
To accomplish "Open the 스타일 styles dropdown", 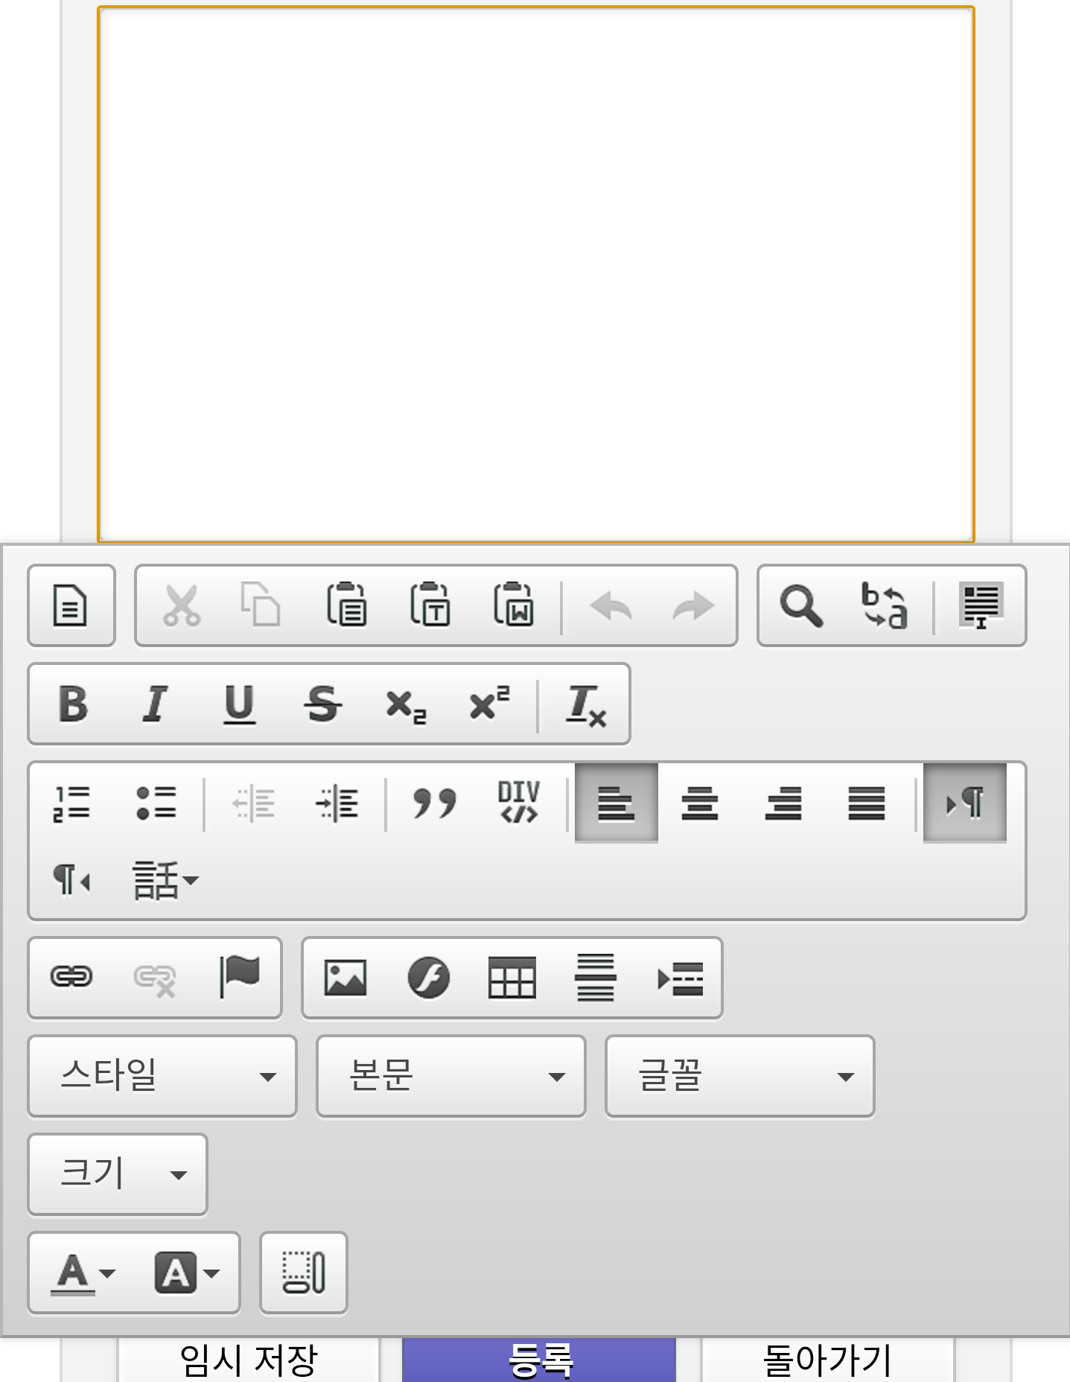I will point(162,1076).
